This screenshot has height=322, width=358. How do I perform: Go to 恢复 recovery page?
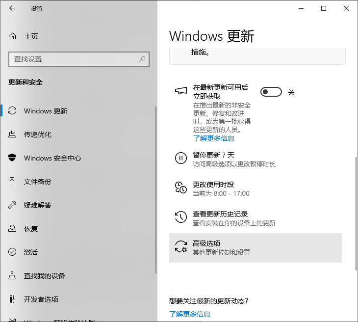point(31,229)
